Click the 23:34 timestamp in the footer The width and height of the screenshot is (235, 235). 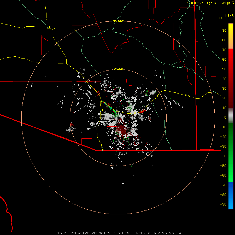tap(175, 233)
